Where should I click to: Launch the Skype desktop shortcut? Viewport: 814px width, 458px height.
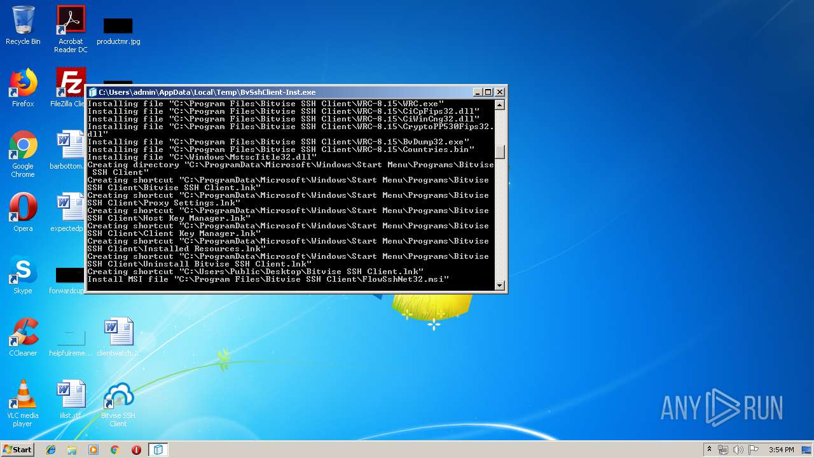coord(23,275)
